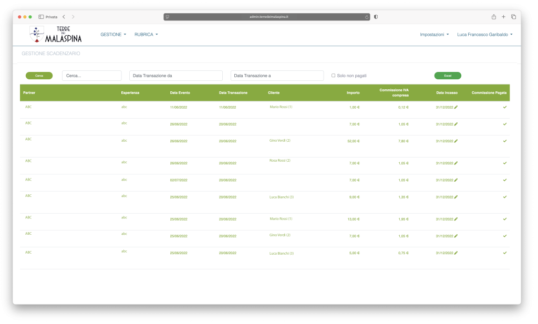Click Commissione Pagata checkmark in 9,00 € row

point(505,197)
